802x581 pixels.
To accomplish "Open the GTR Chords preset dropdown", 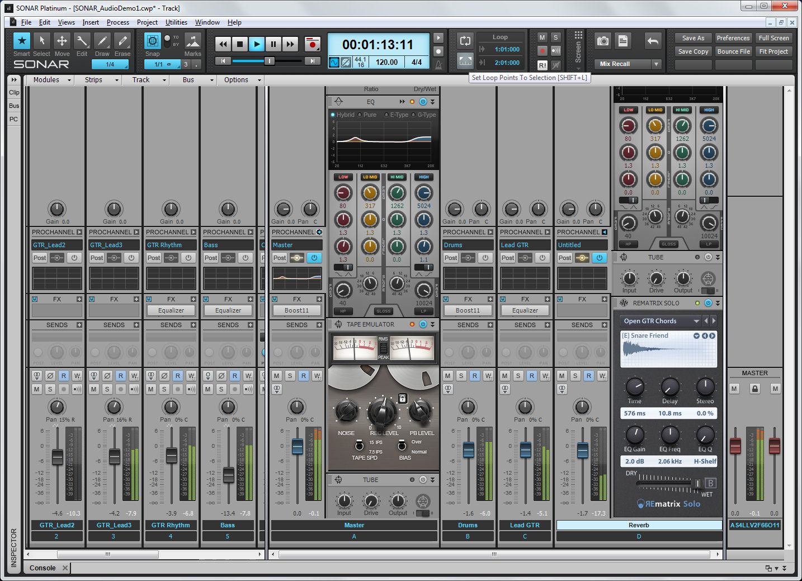I will click(x=696, y=321).
